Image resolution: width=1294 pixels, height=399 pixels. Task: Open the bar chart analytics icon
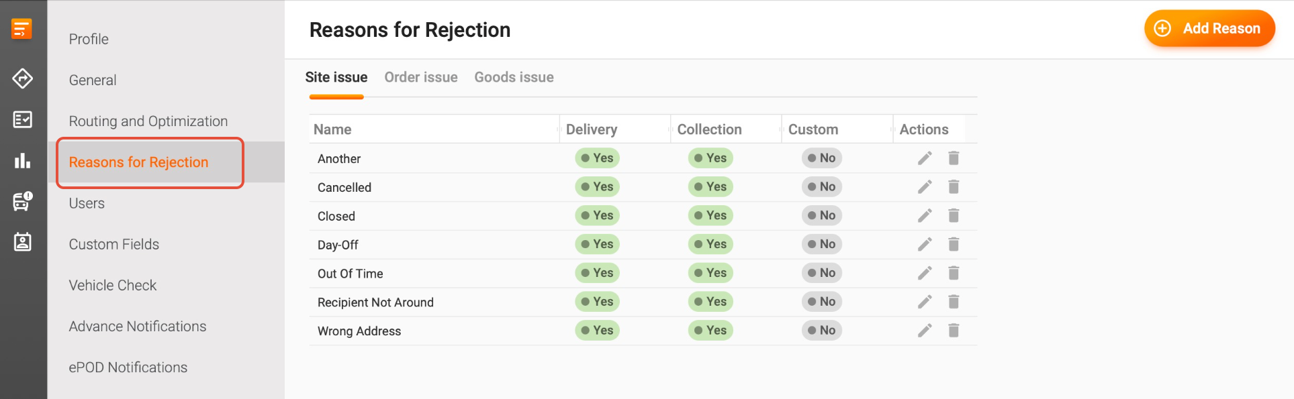pyautogui.click(x=22, y=161)
